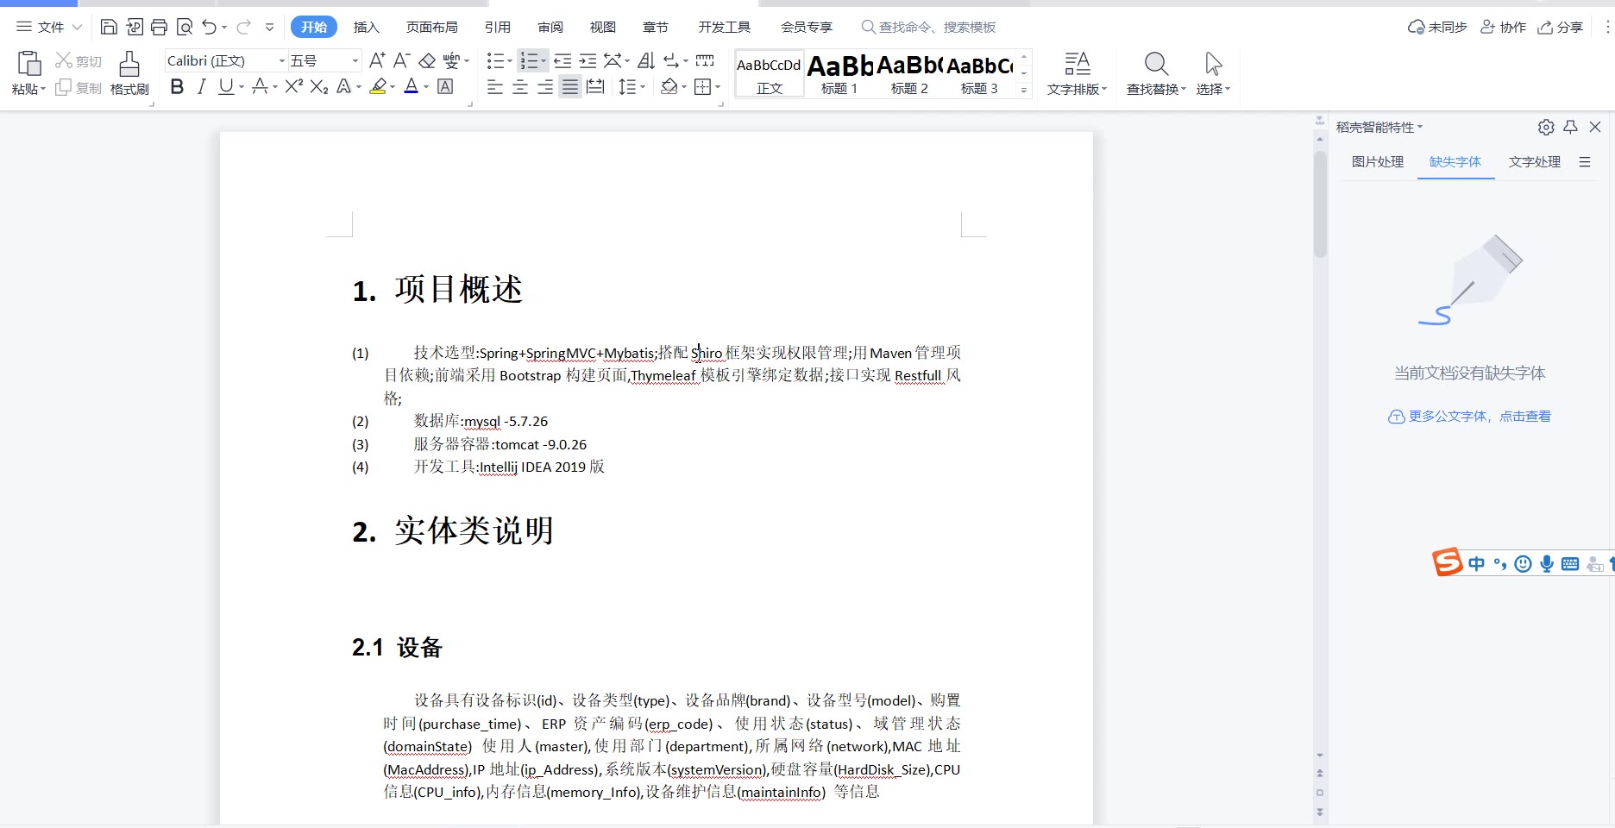Apply the 标题 1 heading style
The height and width of the screenshot is (828, 1615).
[839, 74]
